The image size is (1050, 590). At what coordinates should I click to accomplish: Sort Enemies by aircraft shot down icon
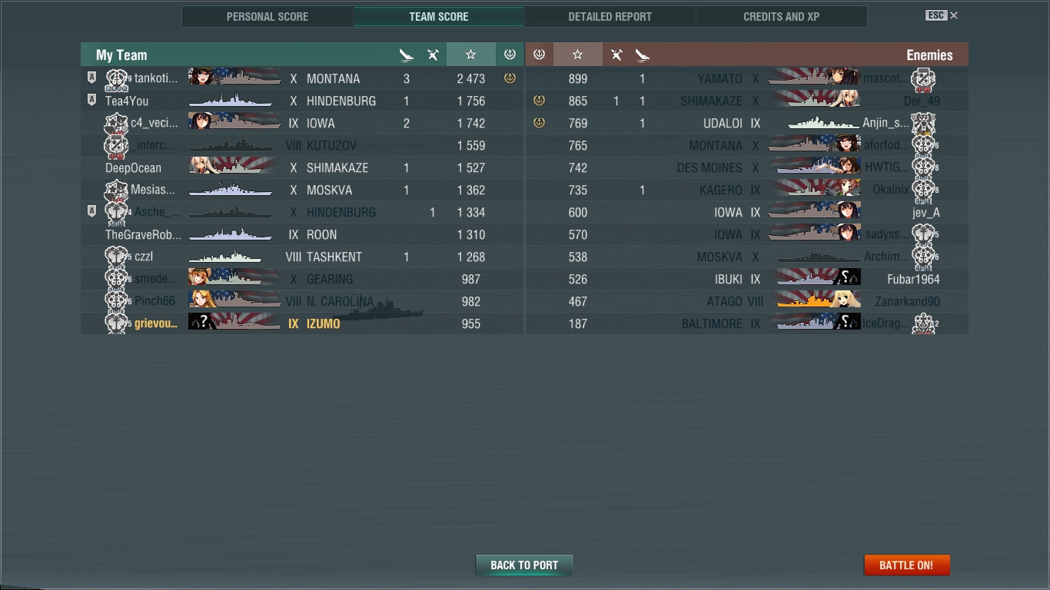click(x=616, y=55)
